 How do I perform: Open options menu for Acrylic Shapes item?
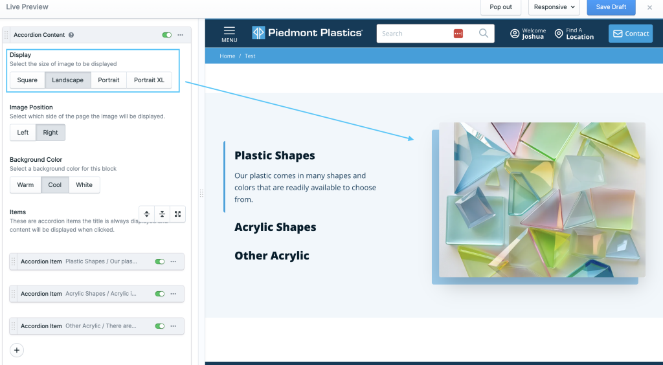tap(173, 294)
